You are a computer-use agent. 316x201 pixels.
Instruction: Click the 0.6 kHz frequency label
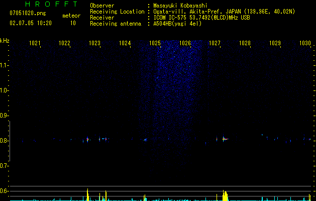(4, 191)
